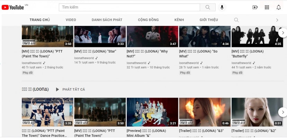The image size is (287, 140).
Task: Show more channel tabs with right chevron
Action: coord(277,20)
